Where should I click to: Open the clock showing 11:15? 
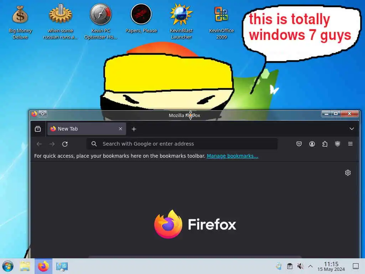click(331, 266)
